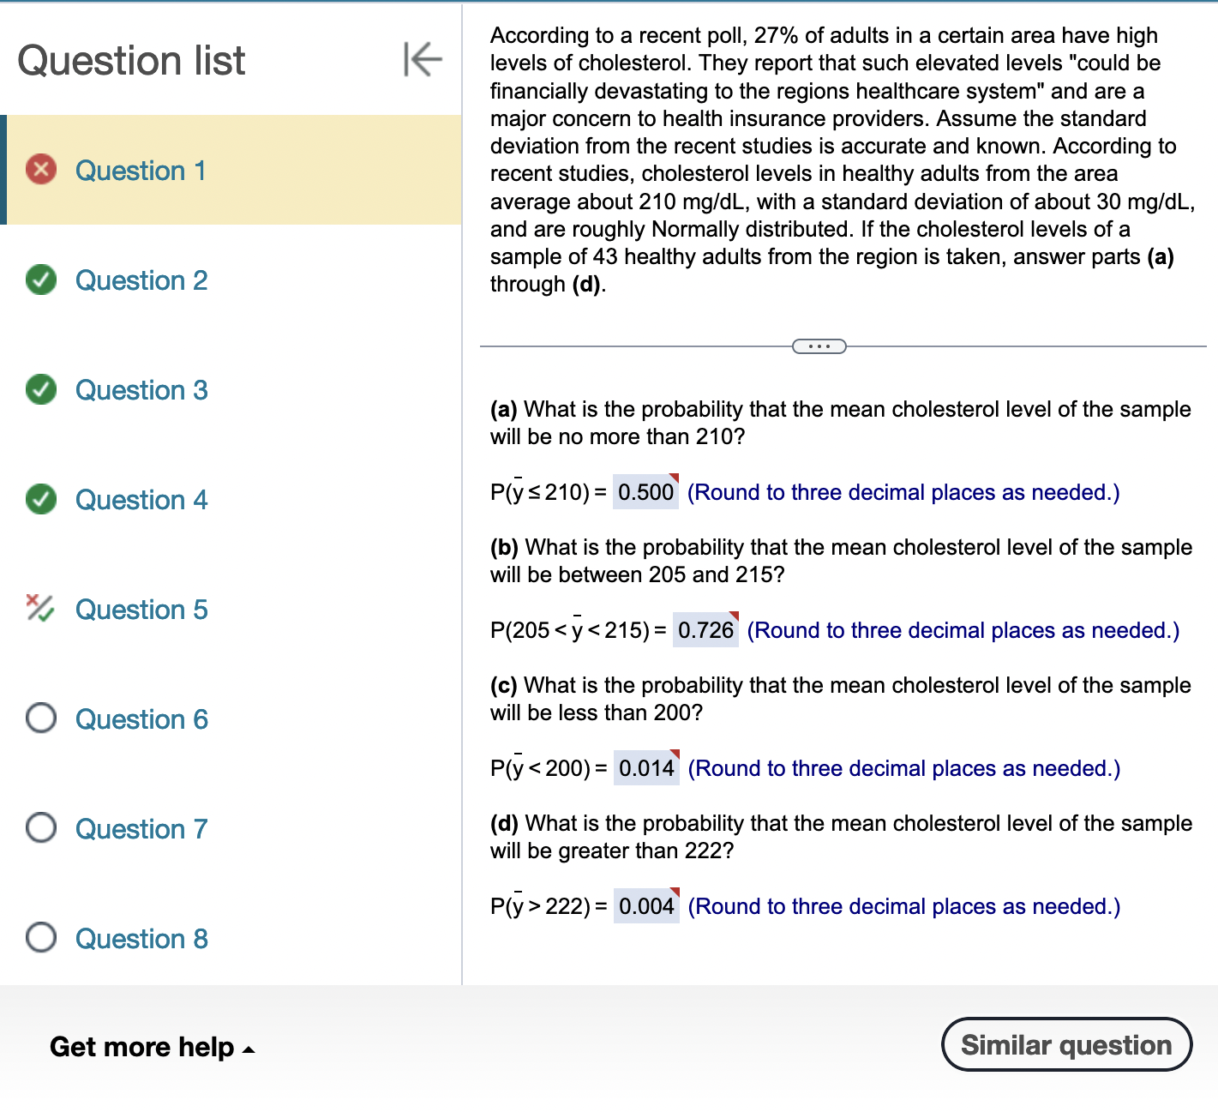This screenshot has height=1112, width=1218.
Task: Expand the Get more help options
Action: pyautogui.click(x=151, y=1047)
